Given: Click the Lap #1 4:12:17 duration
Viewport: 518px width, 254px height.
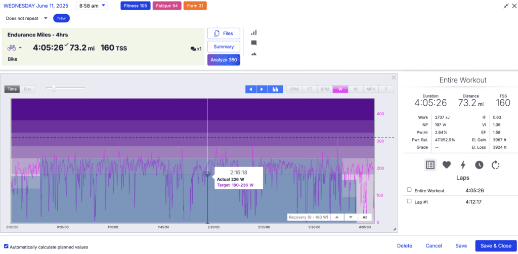Looking at the screenshot, I should pos(474,201).
